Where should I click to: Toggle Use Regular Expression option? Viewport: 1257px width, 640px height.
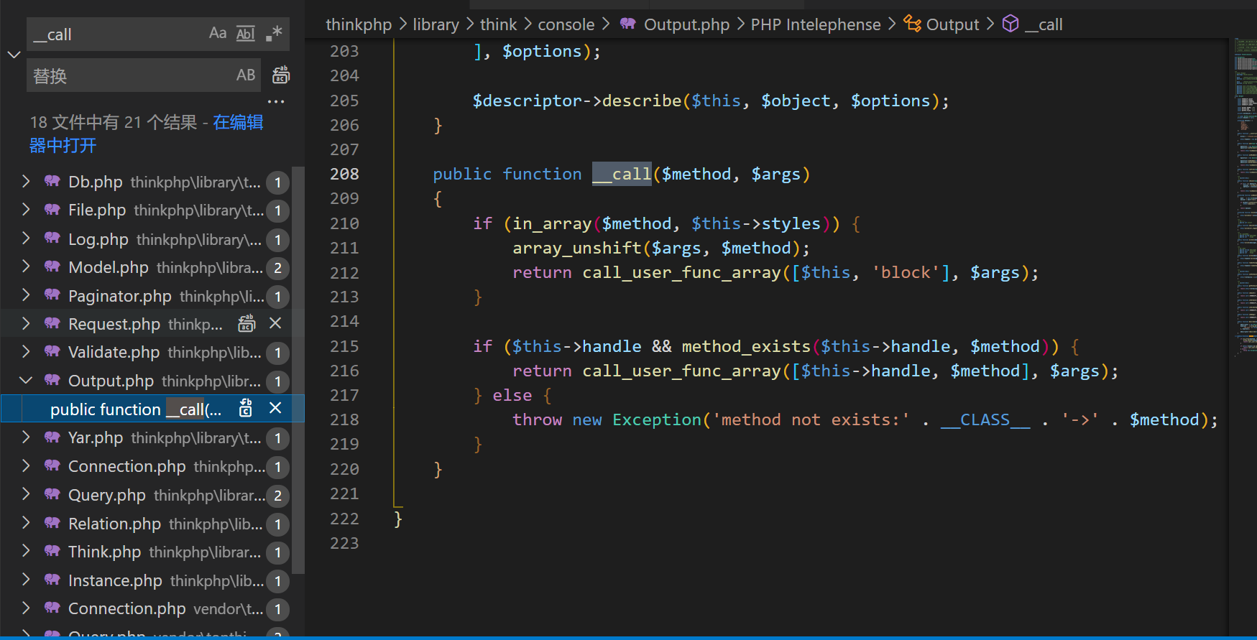(x=274, y=34)
